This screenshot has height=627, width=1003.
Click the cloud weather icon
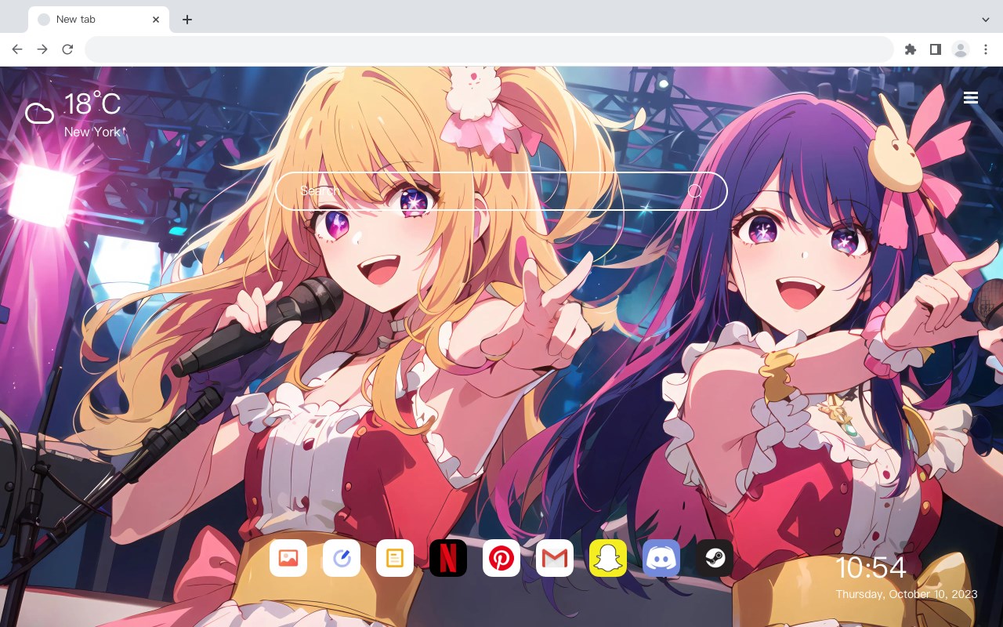pos(39,114)
